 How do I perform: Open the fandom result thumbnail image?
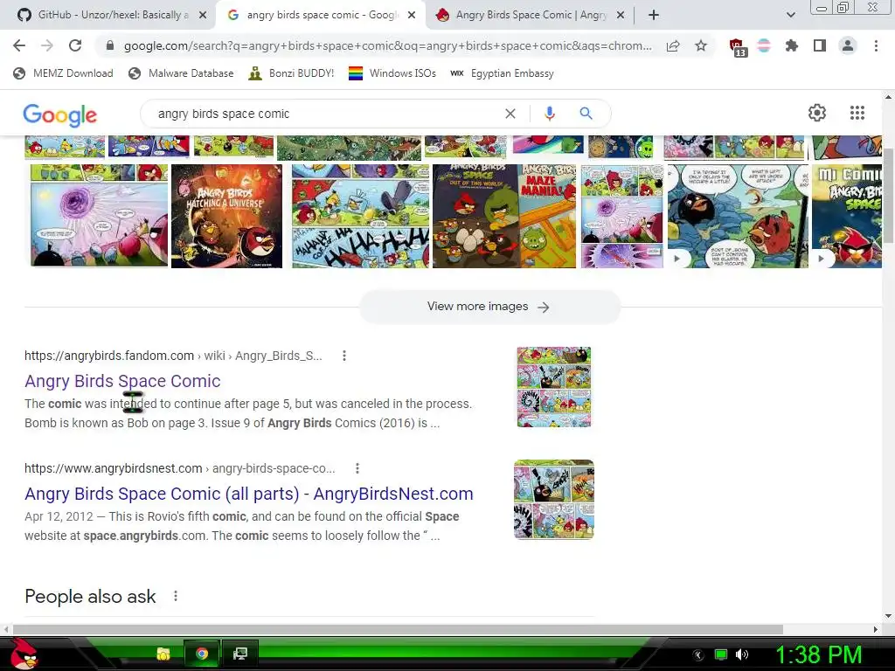point(553,387)
